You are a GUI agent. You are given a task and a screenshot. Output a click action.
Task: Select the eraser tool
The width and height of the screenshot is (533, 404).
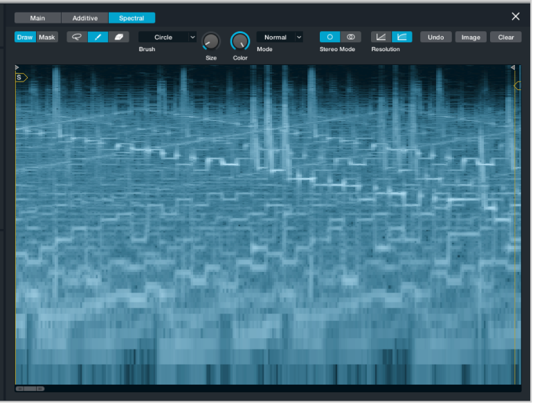pos(118,37)
